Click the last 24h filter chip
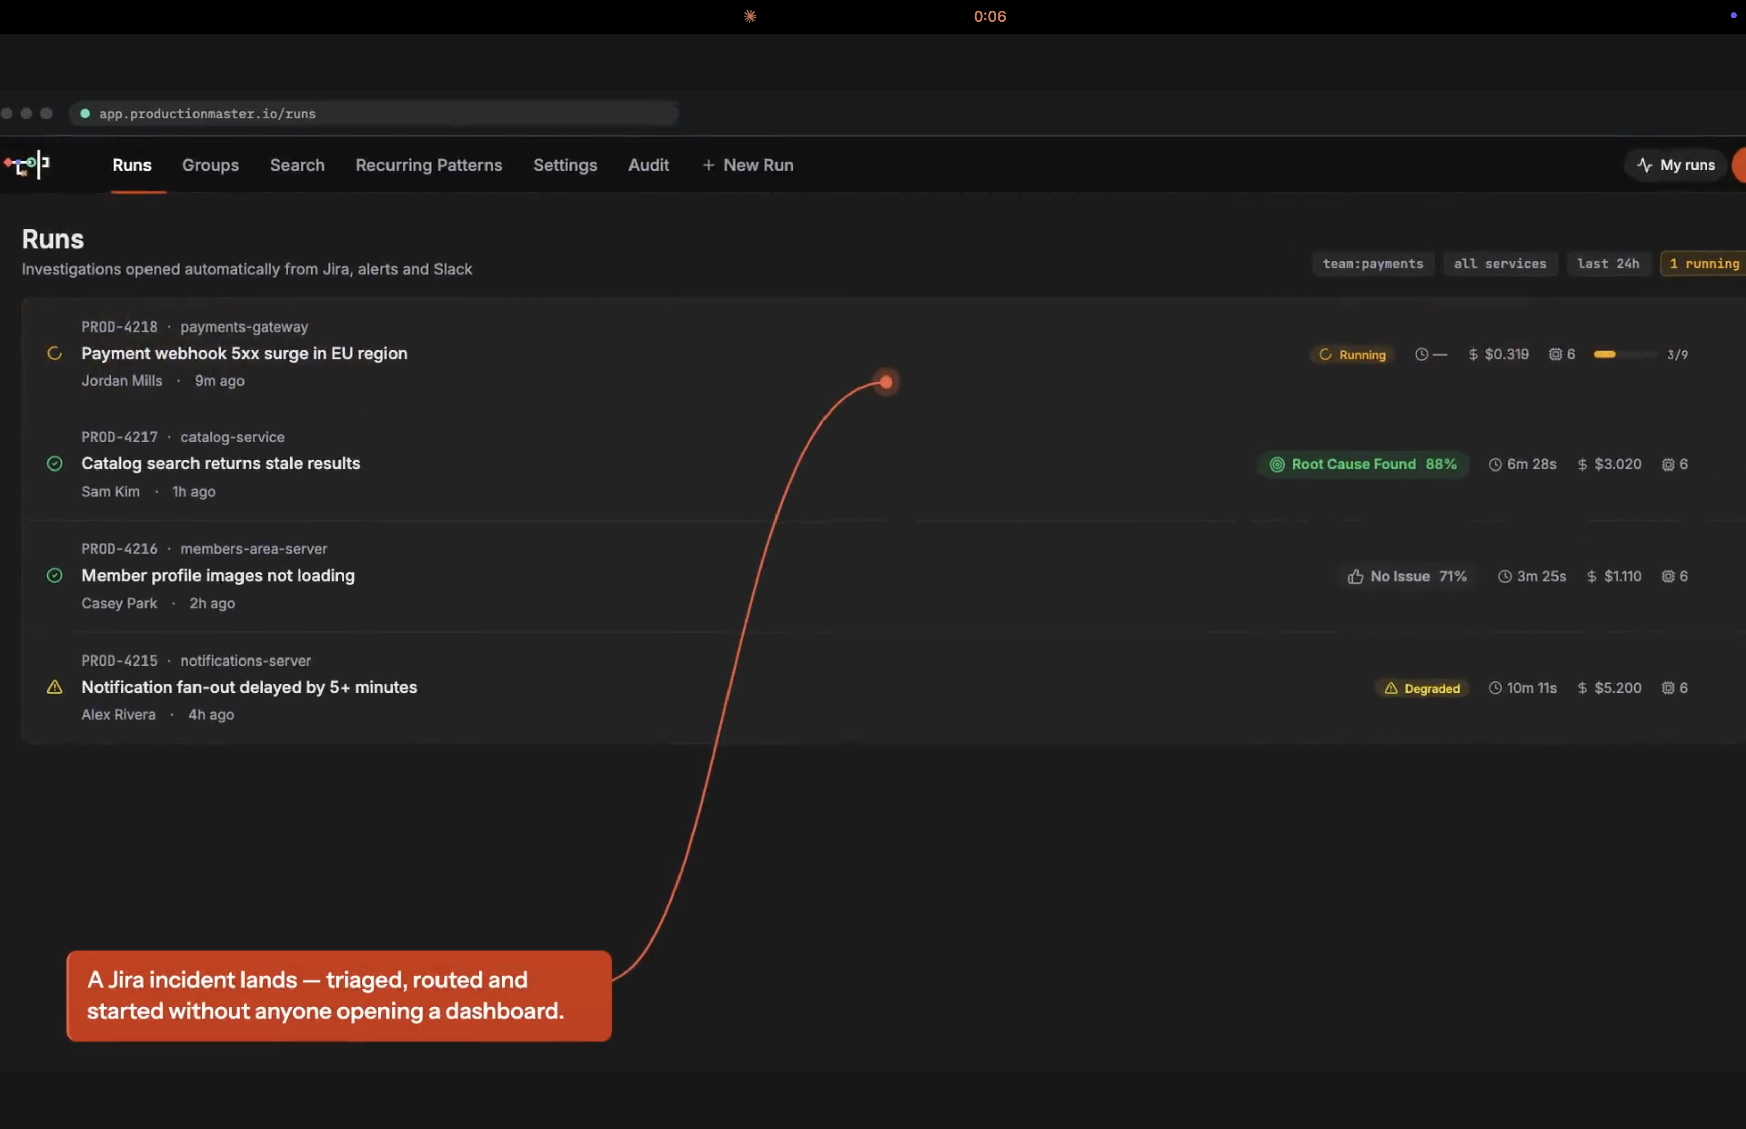This screenshot has height=1129, width=1746. (1608, 264)
